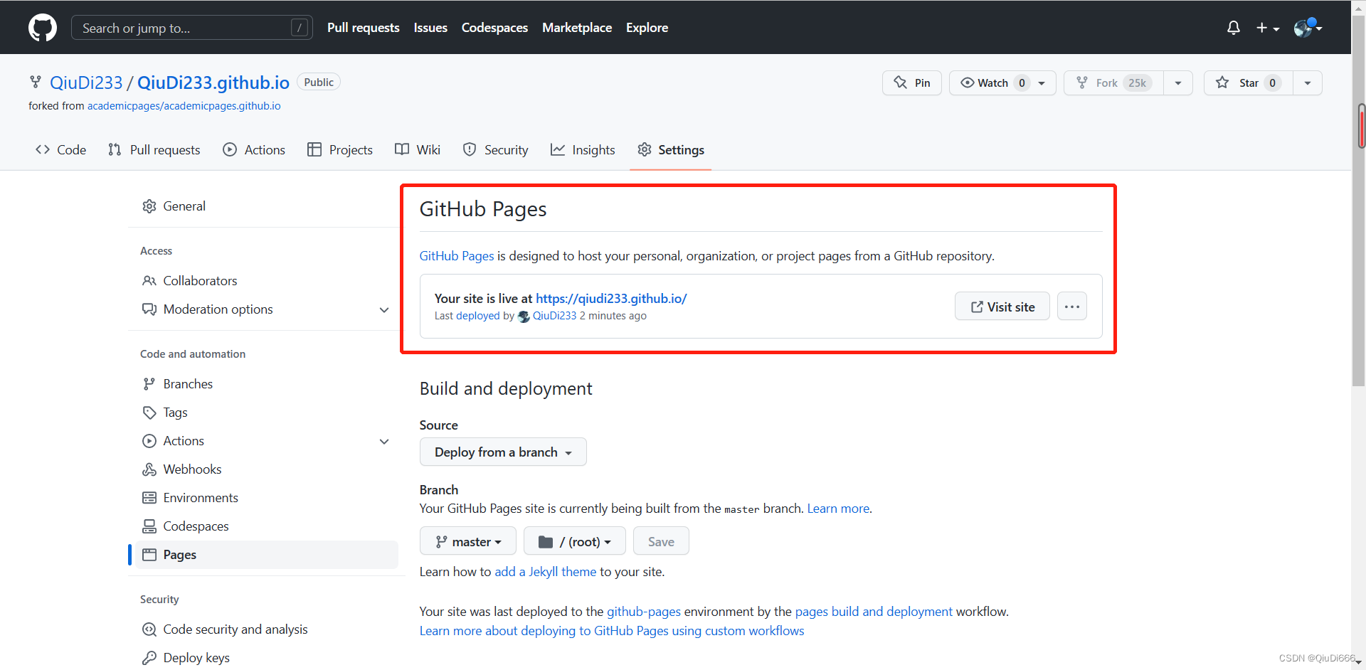Open the custom workflows learn more link

click(x=612, y=631)
